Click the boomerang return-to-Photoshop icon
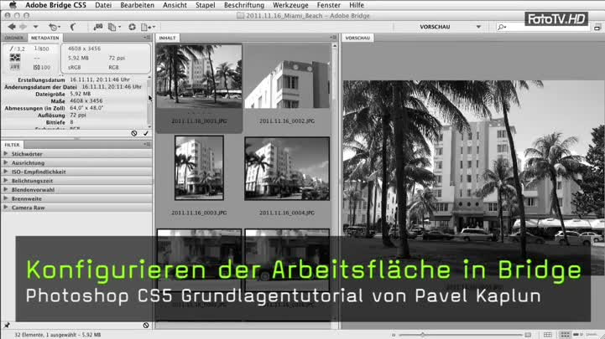This screenshot has width=605, height=339. tap(72, 27)
